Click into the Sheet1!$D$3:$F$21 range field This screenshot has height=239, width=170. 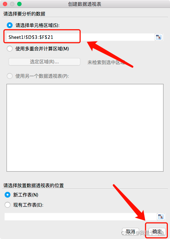click(80, 37)
